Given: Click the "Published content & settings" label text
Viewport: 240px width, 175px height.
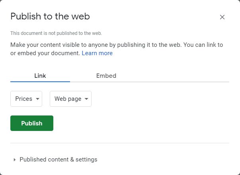Looking at the screenshot, I should (x=59, y=160).
